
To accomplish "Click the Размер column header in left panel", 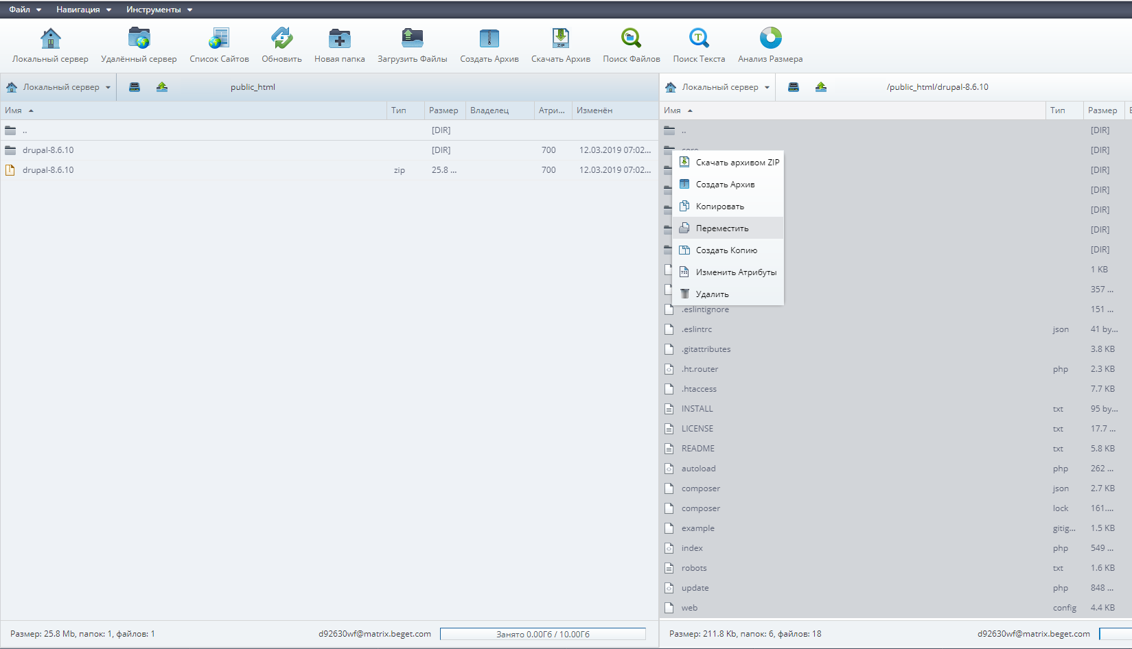I will [x=445, y=110].
